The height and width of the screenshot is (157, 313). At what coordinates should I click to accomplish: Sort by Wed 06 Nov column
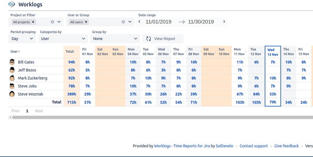point(164,51)
